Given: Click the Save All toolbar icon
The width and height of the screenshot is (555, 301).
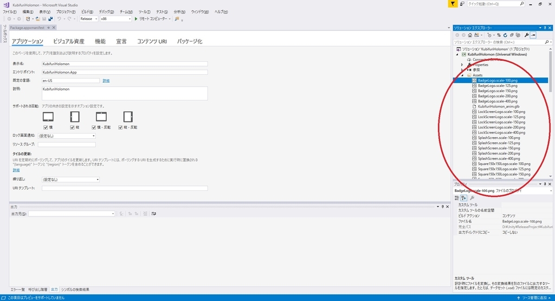Looking at the screenshot, I should point(50,19).
